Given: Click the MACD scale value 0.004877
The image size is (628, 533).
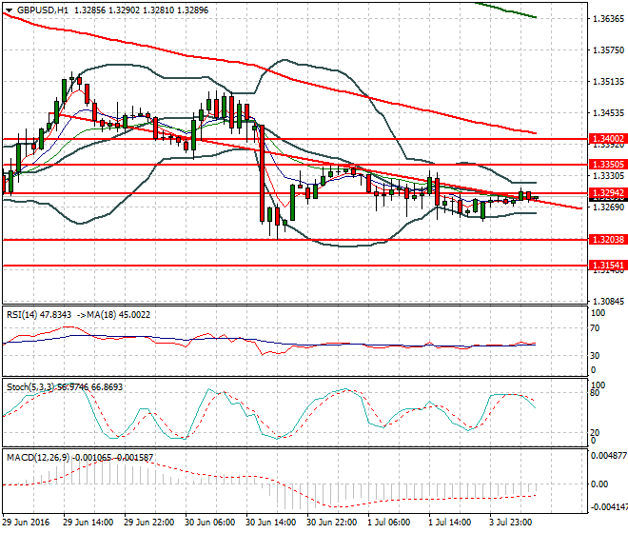Looking at the screenshot, I should click(609, 456).
